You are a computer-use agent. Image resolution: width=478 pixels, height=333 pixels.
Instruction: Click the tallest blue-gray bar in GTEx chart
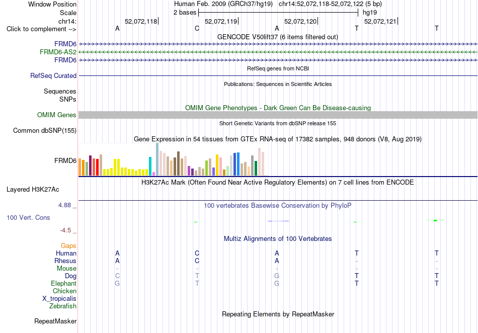point(157,159)
